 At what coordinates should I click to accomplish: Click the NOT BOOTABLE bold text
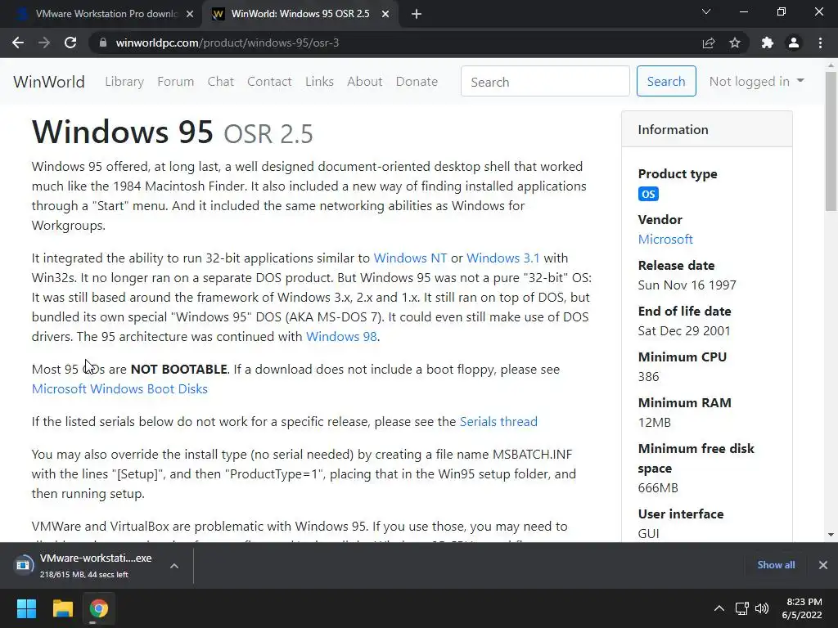click(179, 369)
